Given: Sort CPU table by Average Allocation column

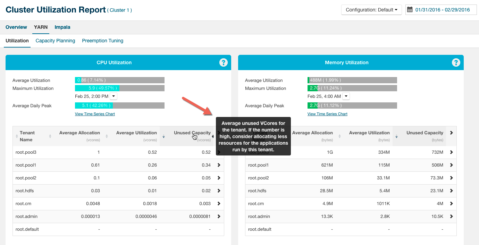Looking at the screenshot, I should [79, 133].
